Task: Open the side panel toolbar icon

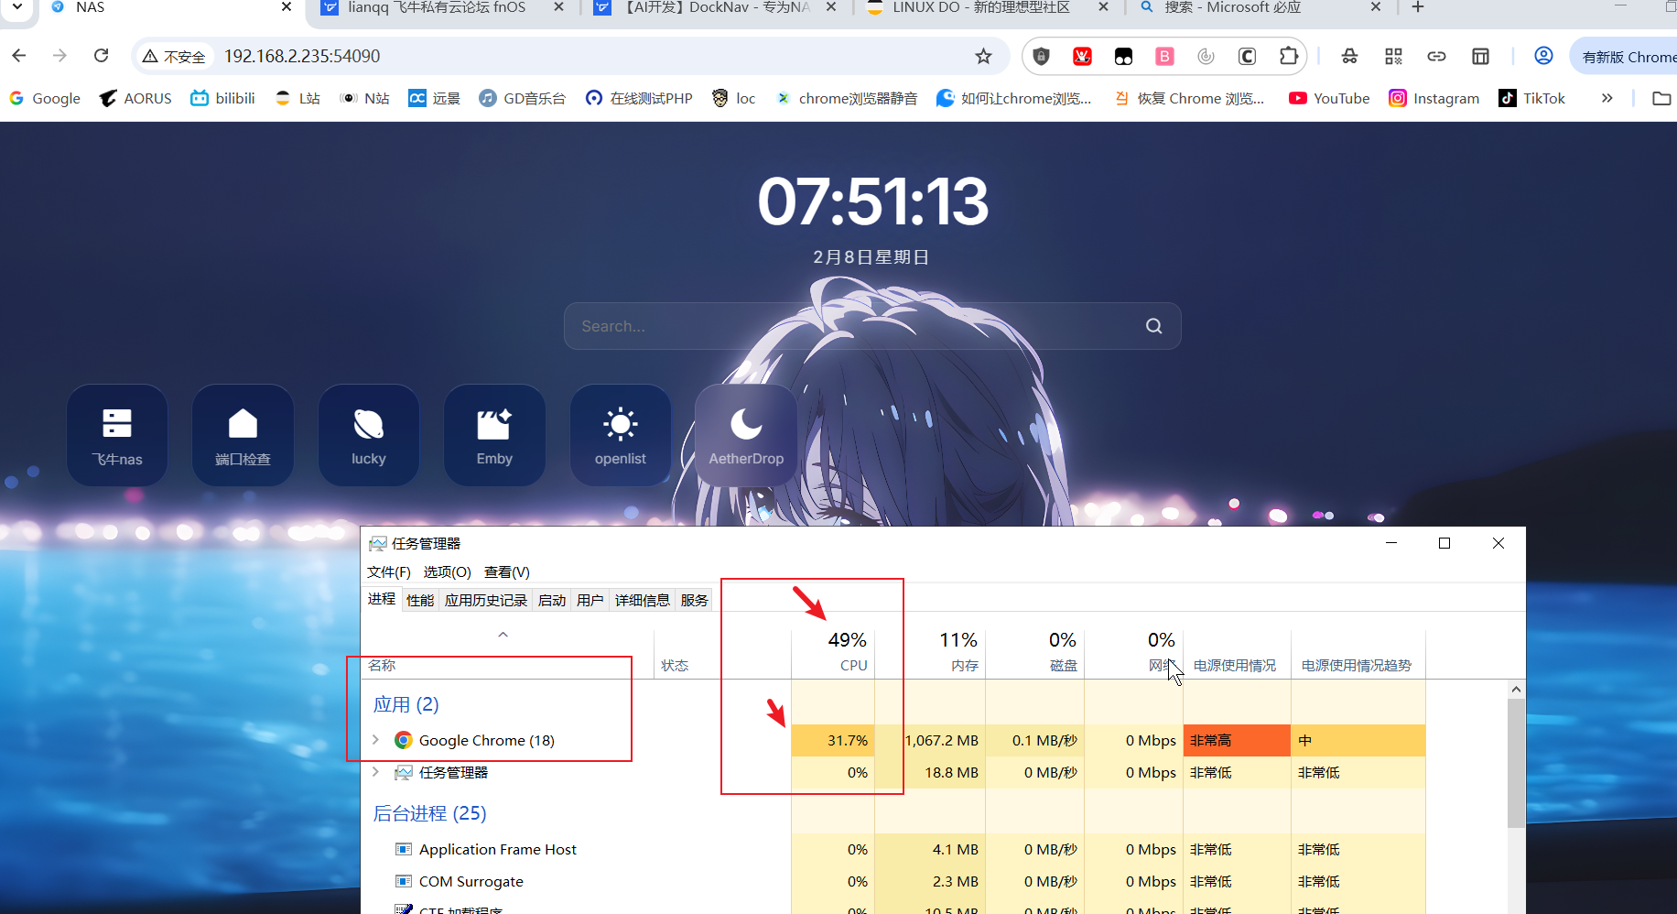Action: tap(1480, 57)
